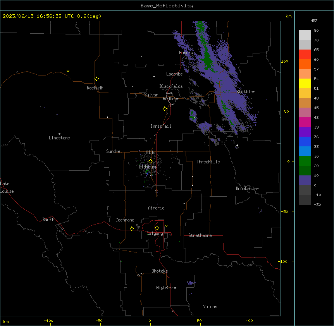Click the Ponoka label
The height and width of the screenshot is (326, 334).
(x=186, y=53)
